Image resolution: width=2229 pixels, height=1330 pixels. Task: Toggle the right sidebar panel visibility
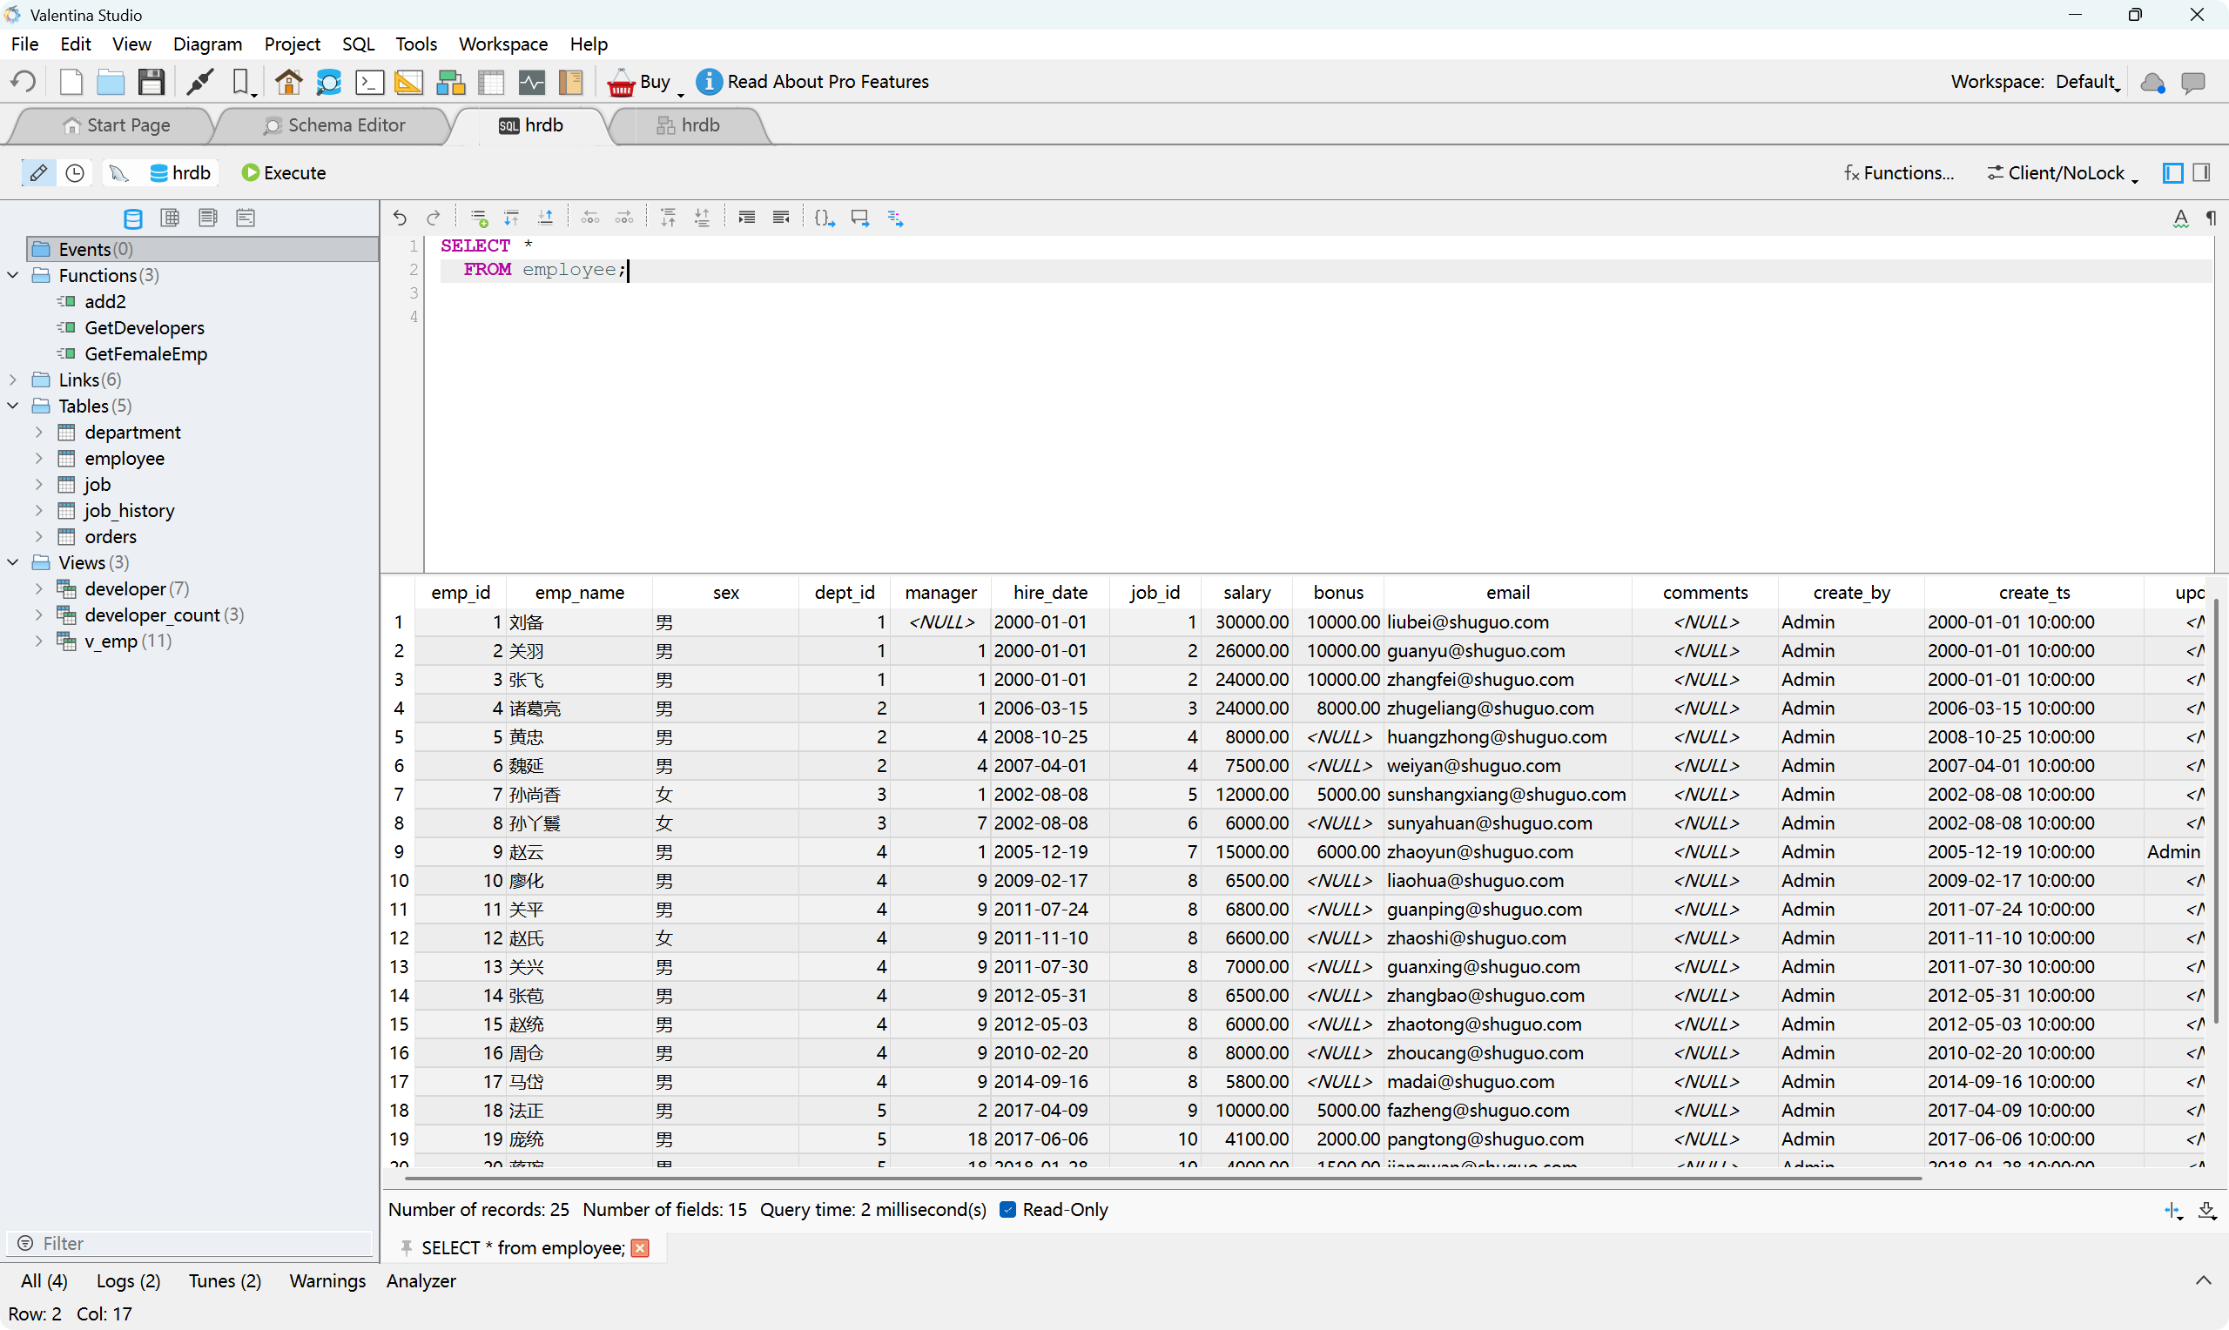[x=2201, y=173]
